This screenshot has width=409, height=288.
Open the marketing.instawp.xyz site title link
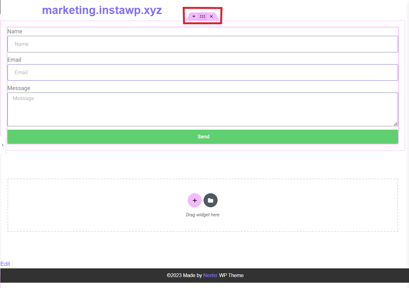pyautogui.click(x=102, y=10)
